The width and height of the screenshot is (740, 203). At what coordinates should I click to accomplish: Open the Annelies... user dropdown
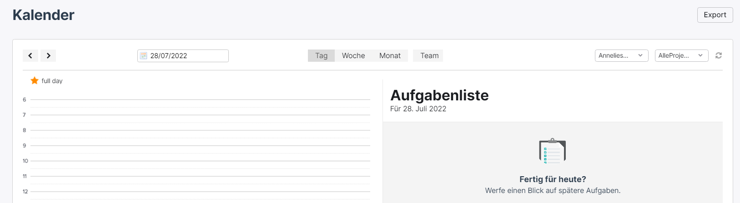coord(621,55)
